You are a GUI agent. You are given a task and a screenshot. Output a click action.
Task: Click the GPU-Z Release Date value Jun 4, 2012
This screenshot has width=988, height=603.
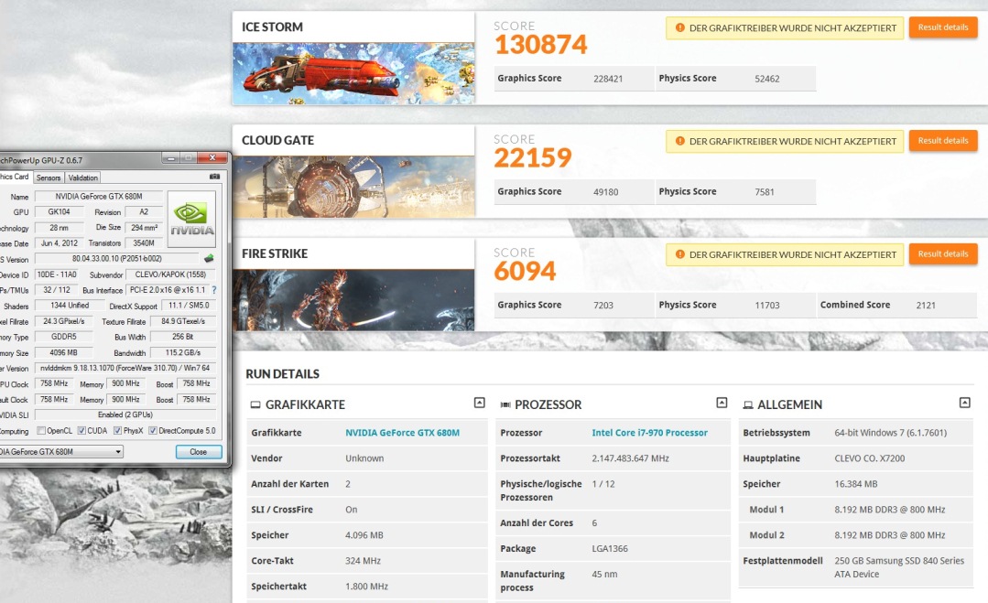[60, 243]
